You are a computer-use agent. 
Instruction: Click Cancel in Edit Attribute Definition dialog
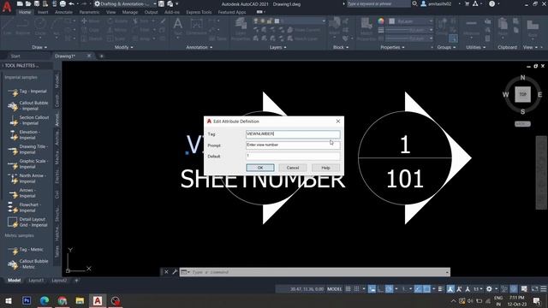point(293,168)
